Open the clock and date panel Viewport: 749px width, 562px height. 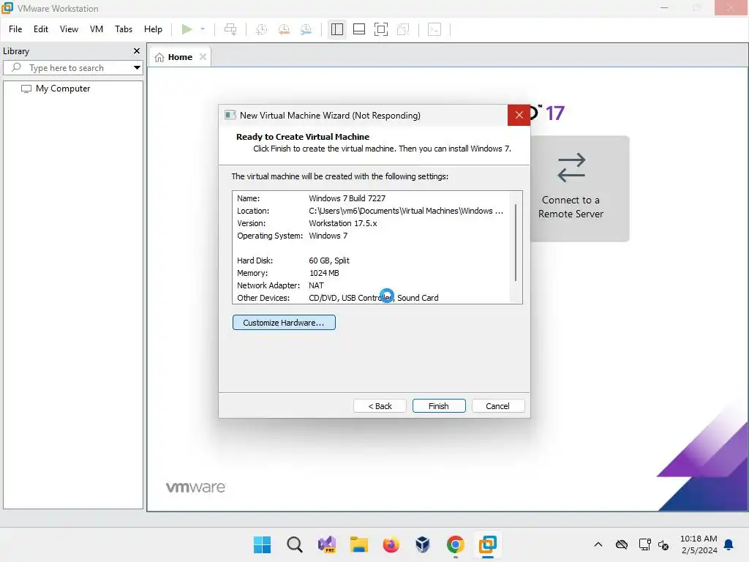point(699,544)
